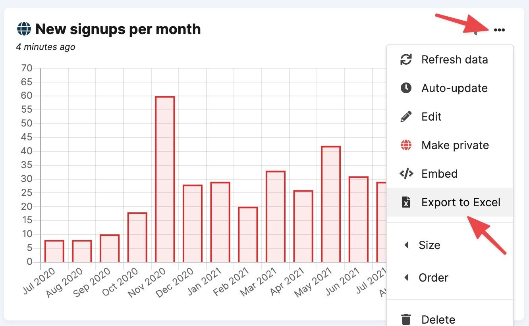
Task: Click the May 2021 bar in chart
Action: (331, 204)
